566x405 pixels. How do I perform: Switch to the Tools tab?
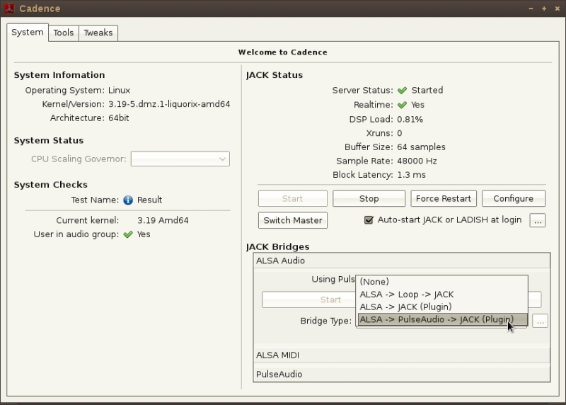click(64, 33)
